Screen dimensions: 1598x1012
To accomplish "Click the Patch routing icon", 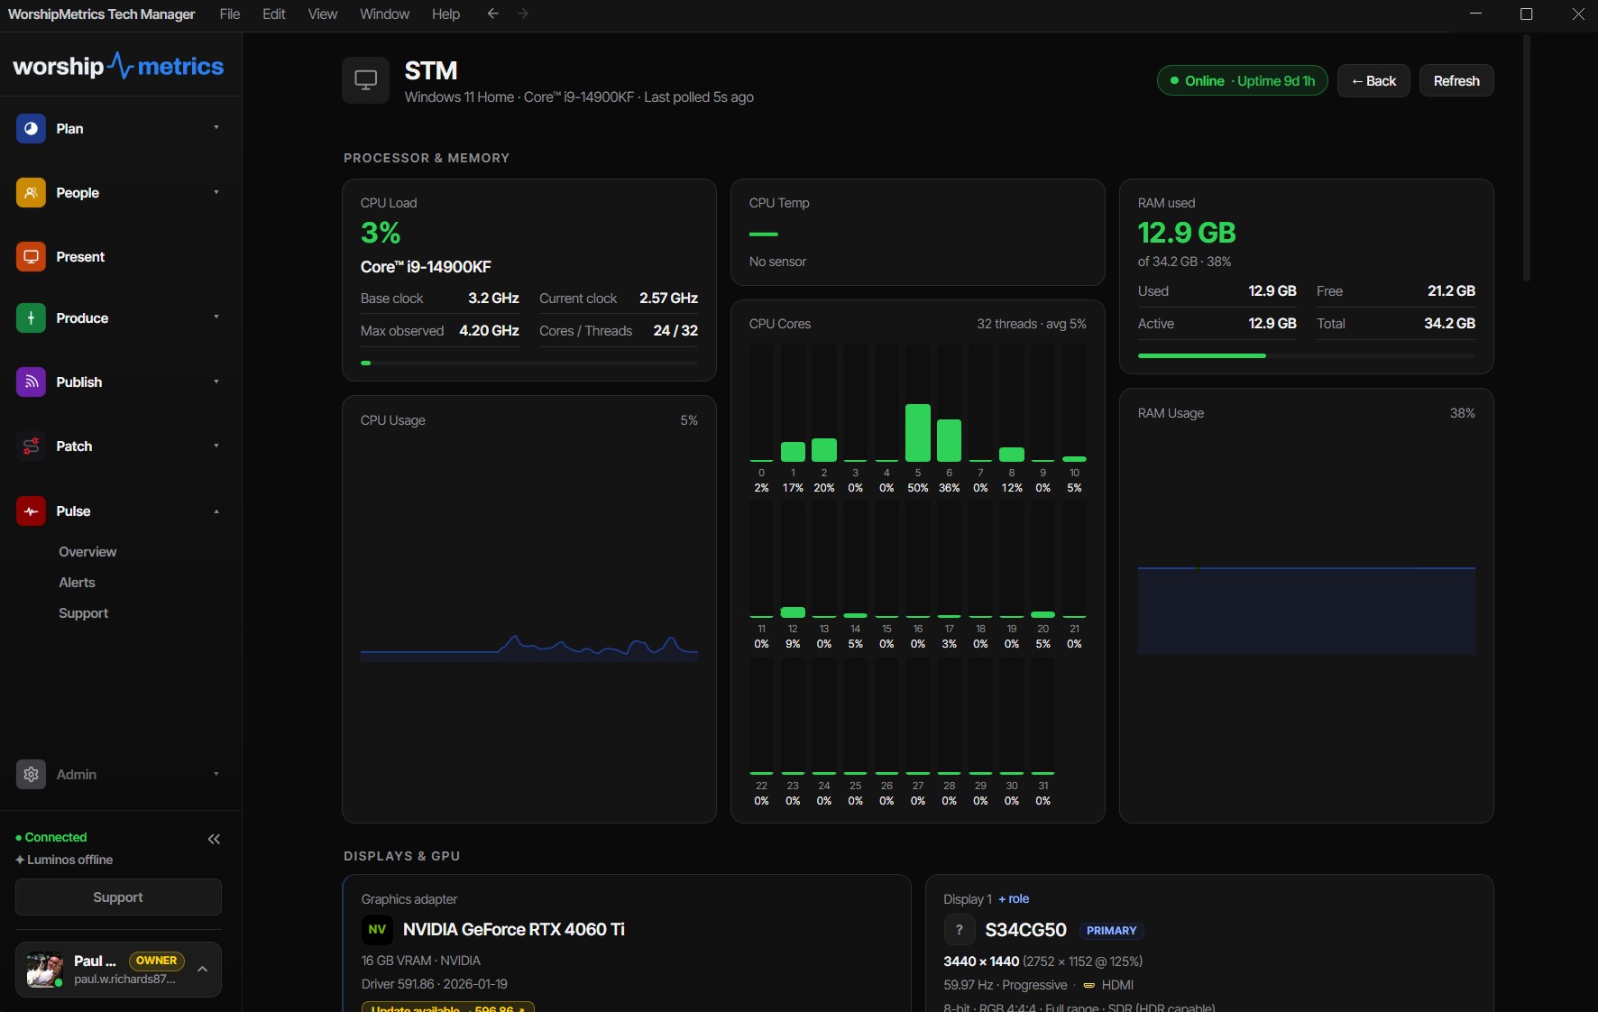I will (x=31, y=446).
